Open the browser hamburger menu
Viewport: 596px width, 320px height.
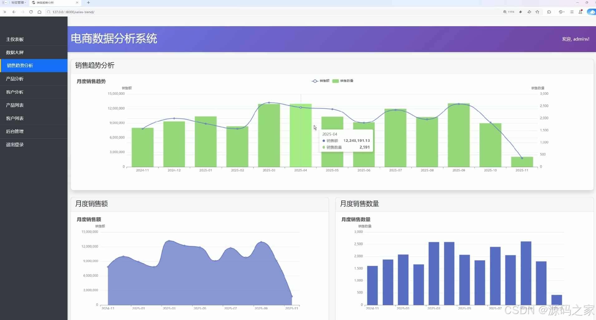(x=572, y=12)
